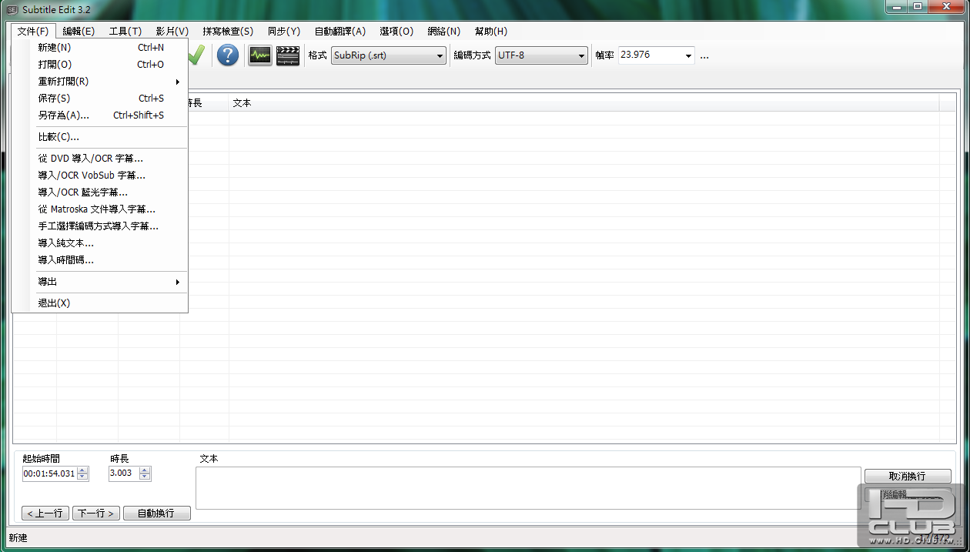Viewport: 970px width, 552px height.
Task: Open the 自動翻譯(A) menu
Action: 340,32
